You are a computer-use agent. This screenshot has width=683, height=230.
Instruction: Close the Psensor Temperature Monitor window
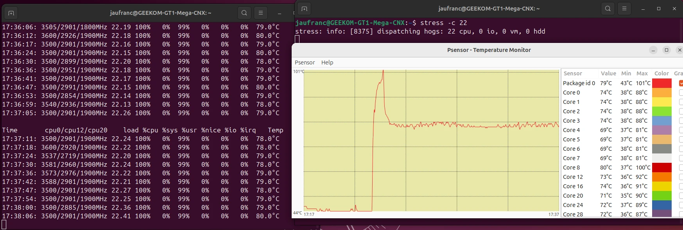(679, 50)
